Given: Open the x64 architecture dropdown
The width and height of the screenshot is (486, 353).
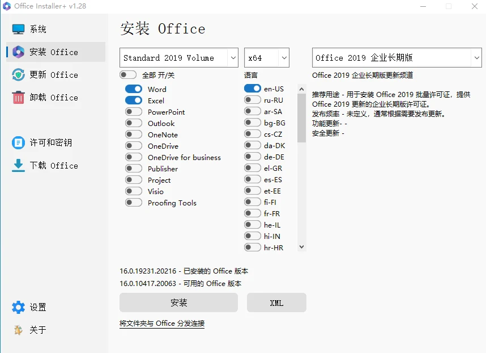Looking at the screenshot, I should (266, 57).
